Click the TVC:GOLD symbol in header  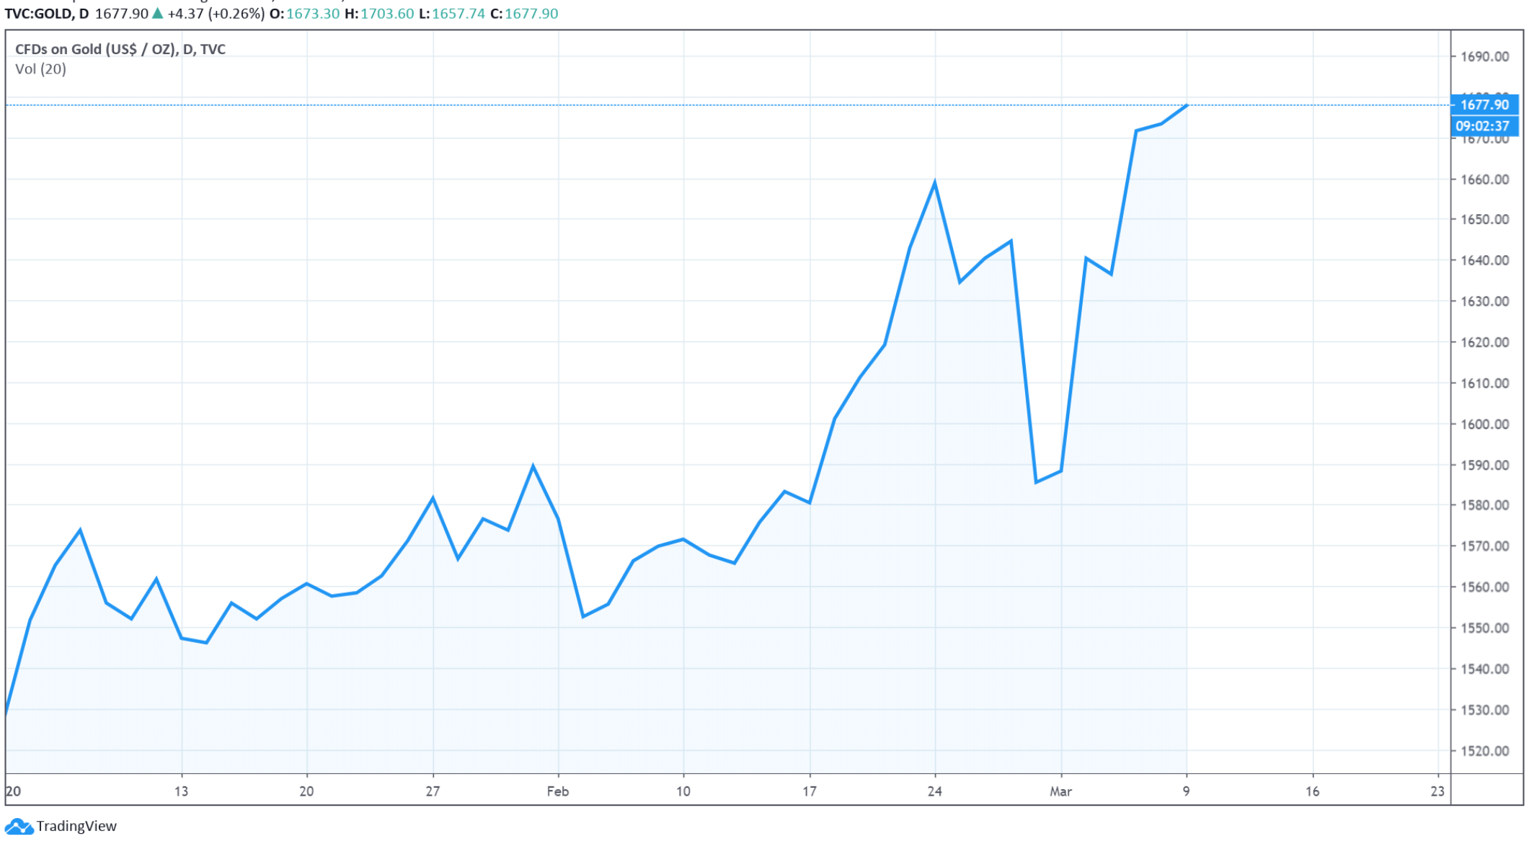tap(46, 14)
